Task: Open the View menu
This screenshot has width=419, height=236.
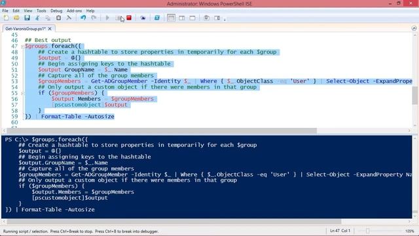Action: coord(27,10)
